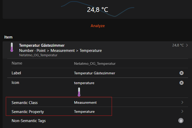Click the Name field Netatmo_OG_Temperatur
192x128 pixels.
95,64
